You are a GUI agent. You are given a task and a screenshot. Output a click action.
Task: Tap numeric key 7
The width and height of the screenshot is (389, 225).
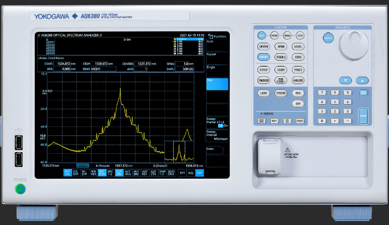point(322,93)
